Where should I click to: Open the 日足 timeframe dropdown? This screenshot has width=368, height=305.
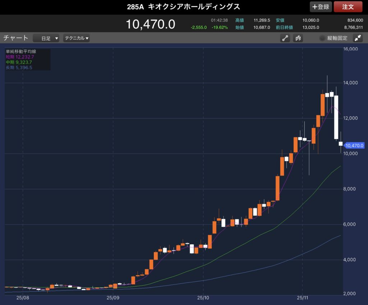pos(46,38)
